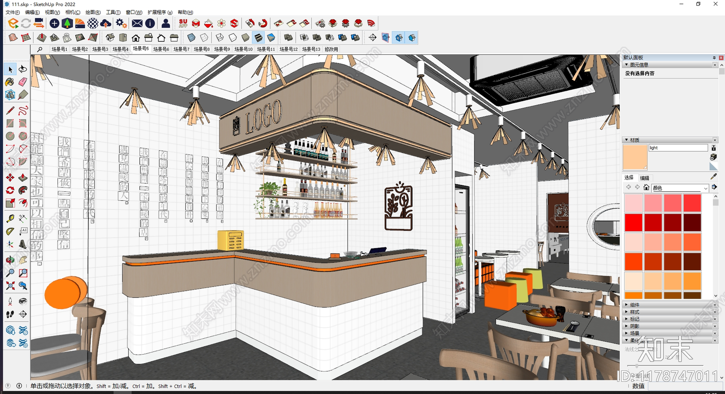Image resolution: width=725 pixels, height=394 pixels.
Task: Toggle Wireframe face style
Action: pyautogui.click(x=220, y=38)
